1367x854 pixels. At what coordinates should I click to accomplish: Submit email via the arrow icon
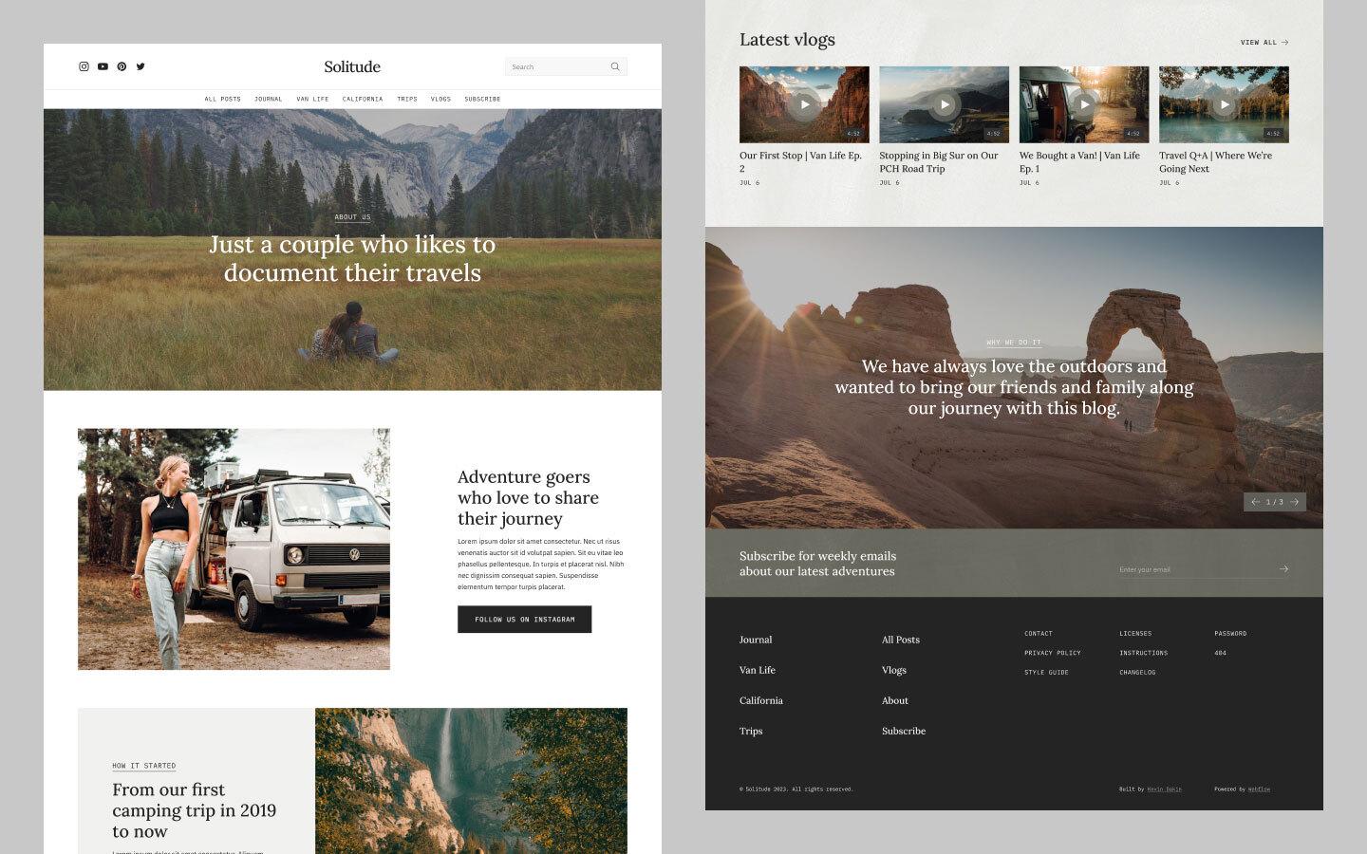(x=1283, y=568)
